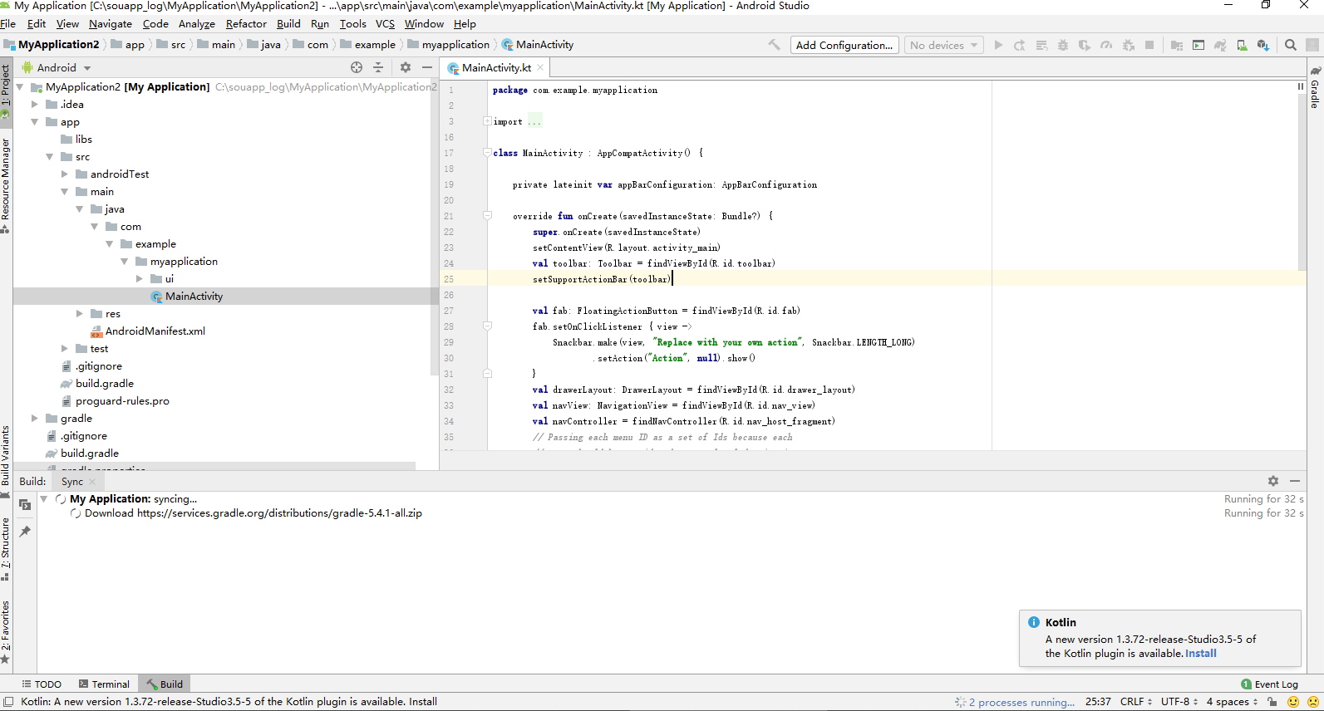Open the No devices dropdown
The height and width of the screenshot is (711, 1324).
[x=943, y=45]
